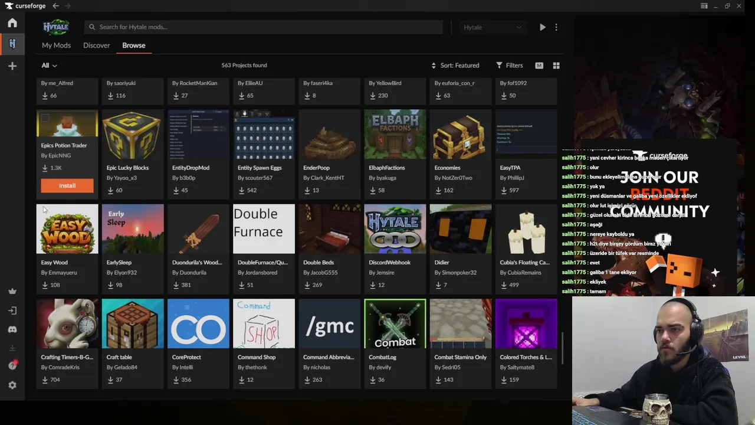The image size is (755, 425).
Task: Add a new game with plus icon
Action: 12,66
